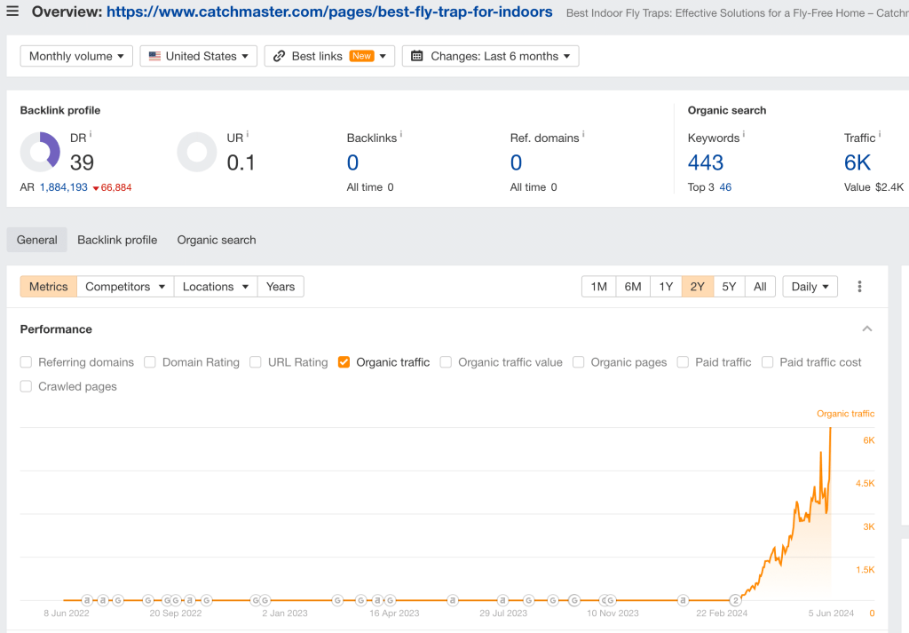
Task: Click the orange Organic traffic legend label
Action: (845, 414)
